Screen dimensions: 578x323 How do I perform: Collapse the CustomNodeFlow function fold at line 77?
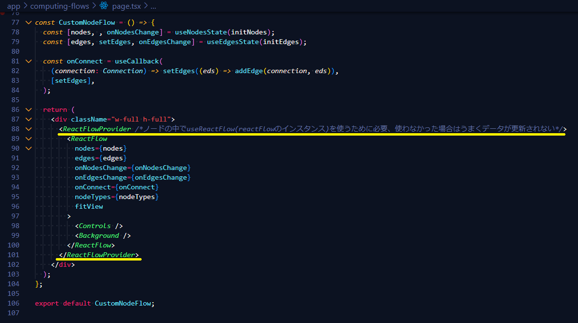tap(29, 22)
